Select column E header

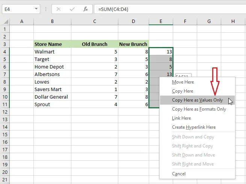pos(161,21)
